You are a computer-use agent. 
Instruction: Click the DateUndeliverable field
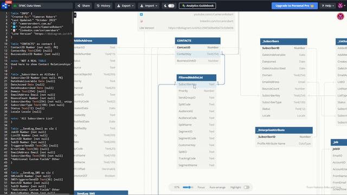[x=284, y=55]
